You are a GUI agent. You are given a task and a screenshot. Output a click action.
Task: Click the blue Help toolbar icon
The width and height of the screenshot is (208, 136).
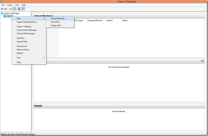(x=19, y=9)
